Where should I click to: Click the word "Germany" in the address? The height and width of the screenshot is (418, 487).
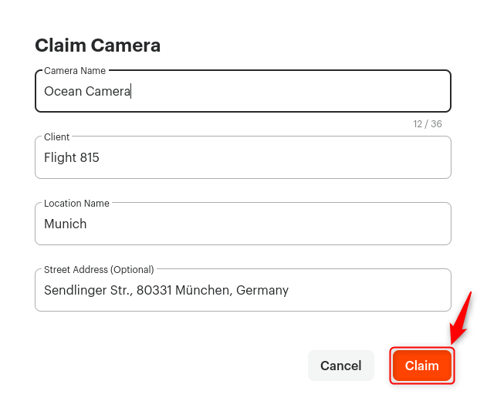[262, 291]
